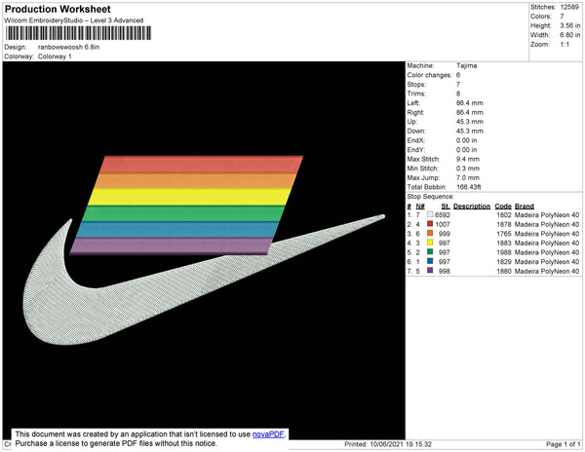Click thread code '1883'

tap(504, 243)
